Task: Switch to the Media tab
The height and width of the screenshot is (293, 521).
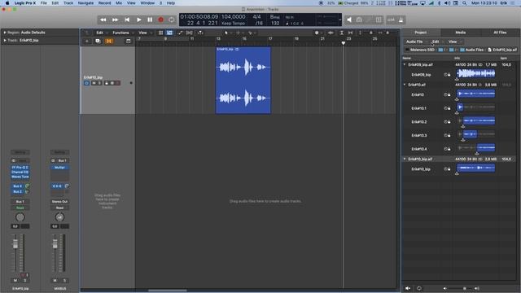Action: (x=461, y=33)
